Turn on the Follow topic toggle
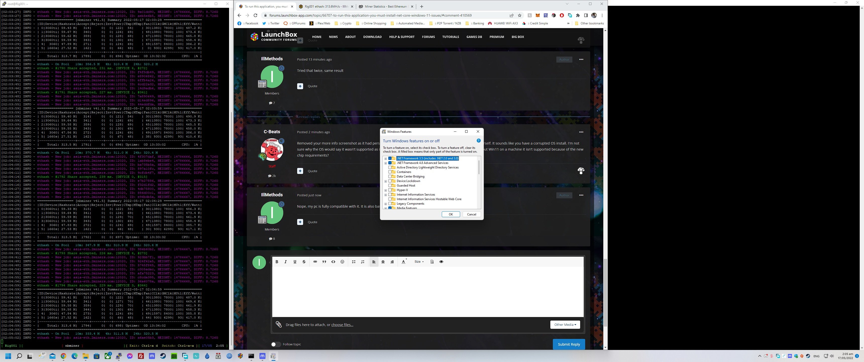The height and width of the screenshot is (362, 864). click(276, 344)
